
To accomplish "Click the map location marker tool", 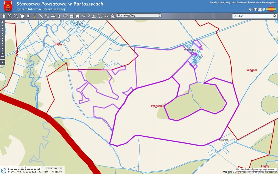I will tap(112, 16).
